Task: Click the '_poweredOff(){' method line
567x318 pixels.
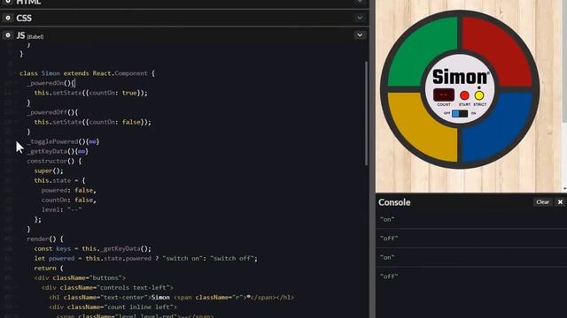Action: point(52,112)
